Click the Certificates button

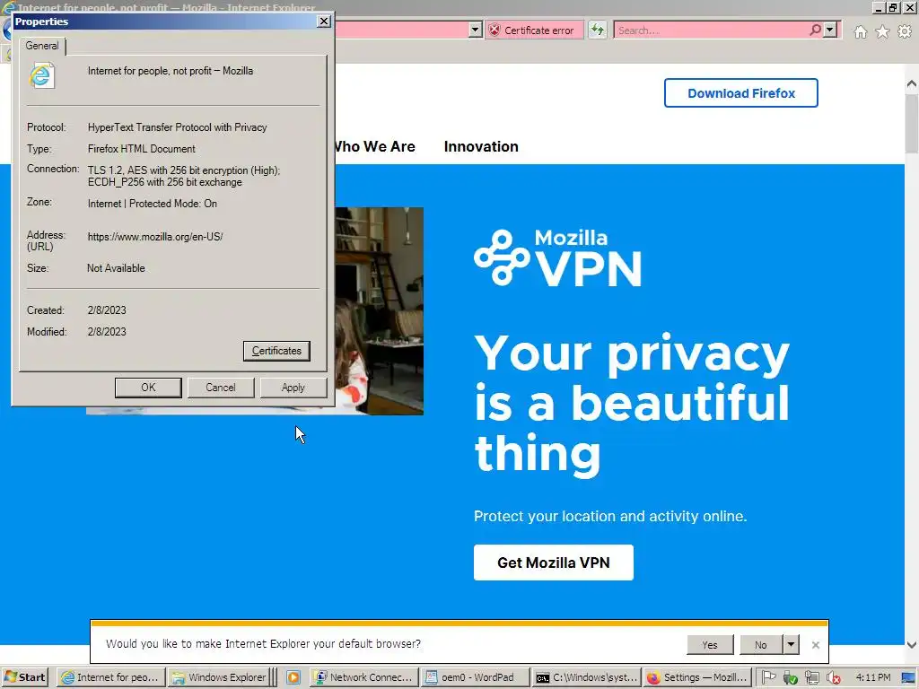[276, 351]
